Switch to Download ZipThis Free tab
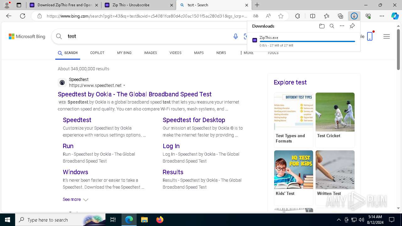Screen dimensions: 402x226 pyautogui.click(x=64, y=5)
